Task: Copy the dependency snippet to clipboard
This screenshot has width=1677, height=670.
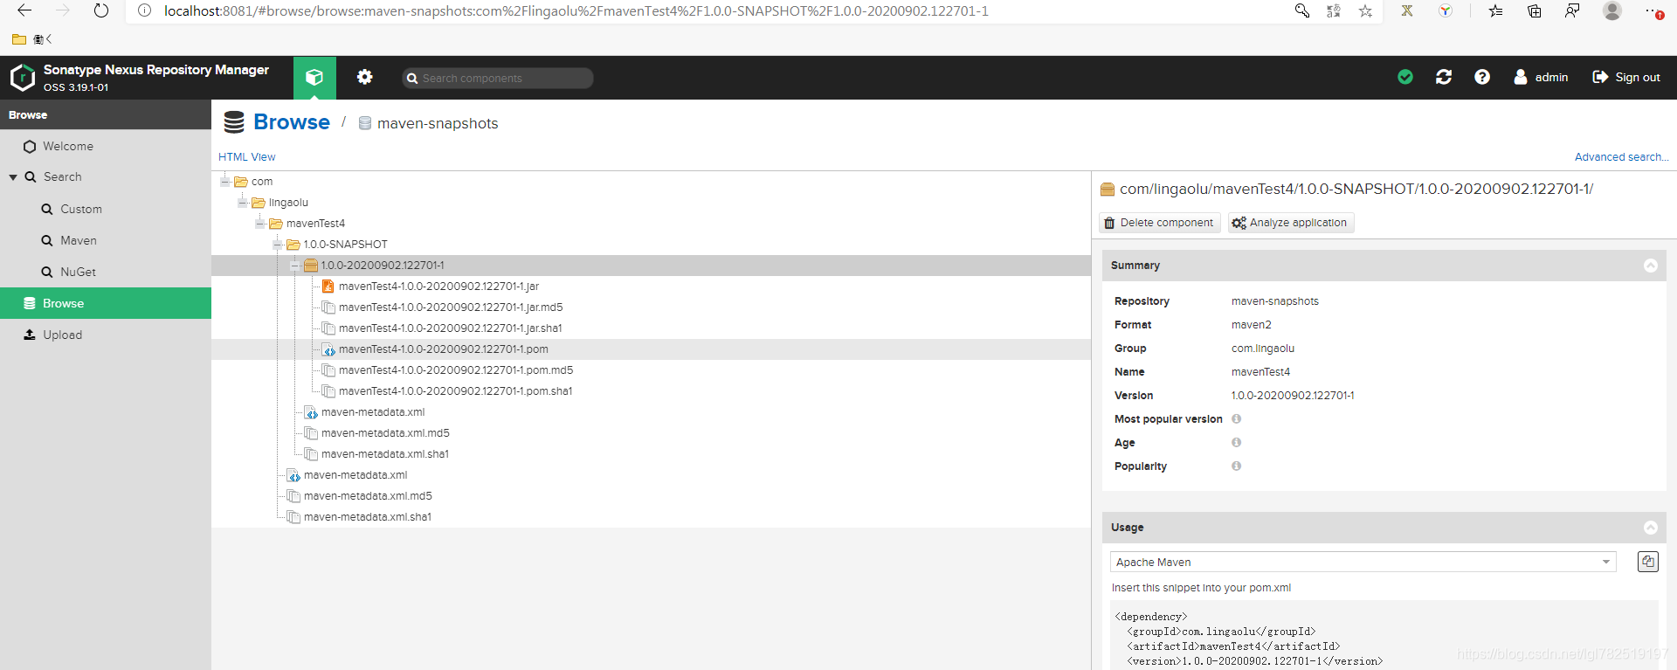Action: pyautogui.click(x=1648, y=562)
